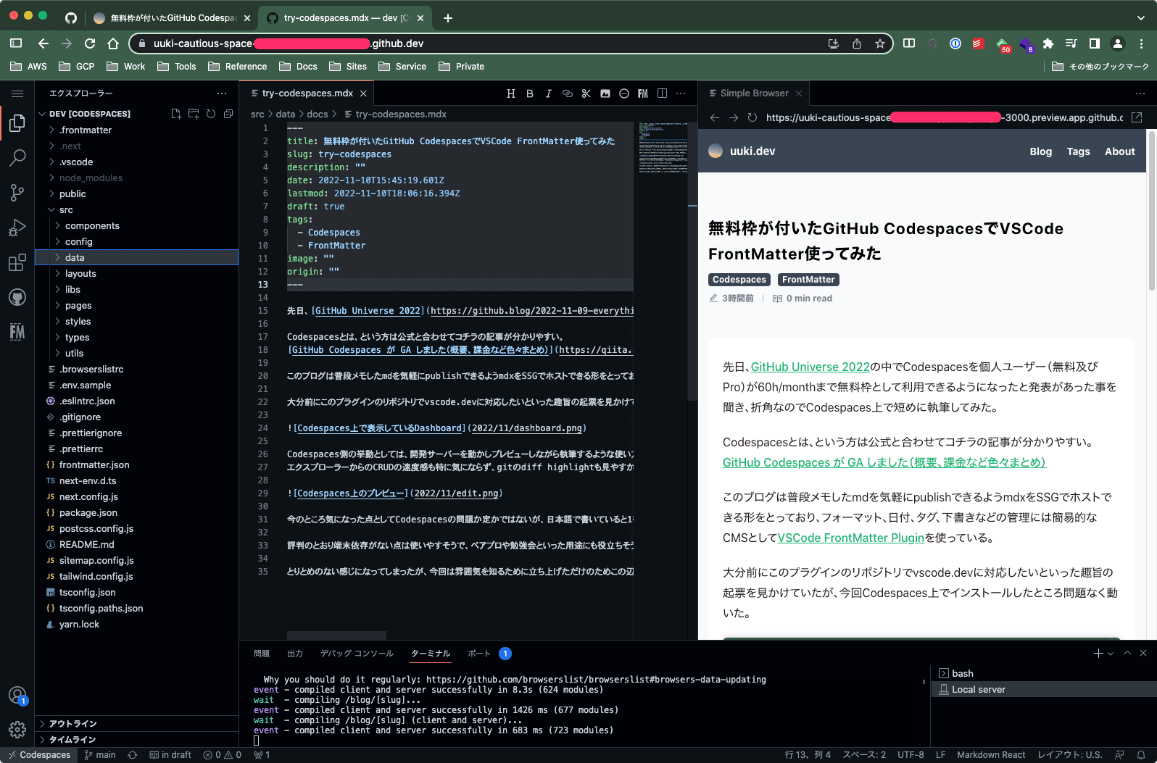This screenshot has height=763, width=1157.
Task: Switch to the デバッグ コンソール tab
Action: point(357,654)
